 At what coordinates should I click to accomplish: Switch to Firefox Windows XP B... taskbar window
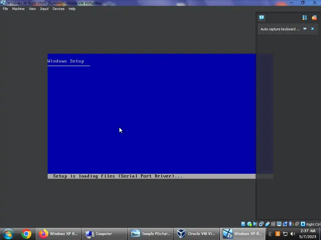pyautogui.click(x=58, y=234)
